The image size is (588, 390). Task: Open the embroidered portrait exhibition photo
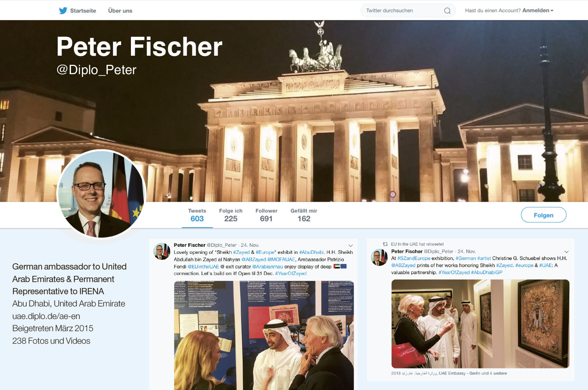click(480, 324)
